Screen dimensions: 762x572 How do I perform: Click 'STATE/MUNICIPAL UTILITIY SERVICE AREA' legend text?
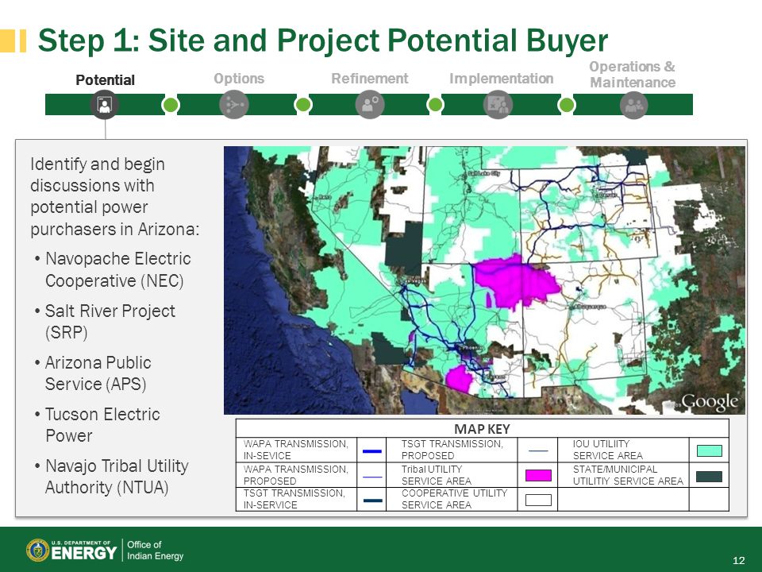628,475
